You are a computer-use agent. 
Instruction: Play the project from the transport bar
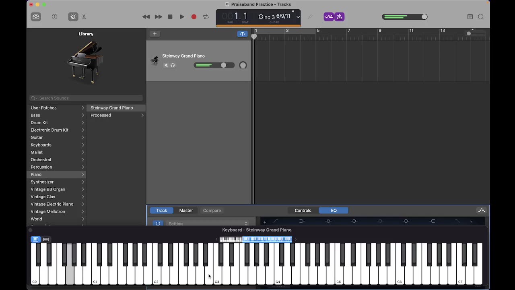(182, 17)
